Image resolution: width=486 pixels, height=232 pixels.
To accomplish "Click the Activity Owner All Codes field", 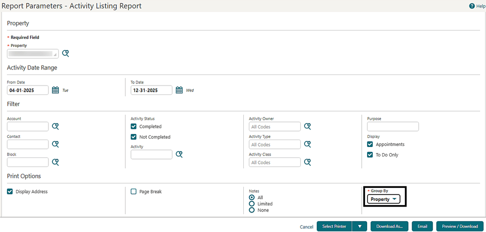I will click(275, 126).
